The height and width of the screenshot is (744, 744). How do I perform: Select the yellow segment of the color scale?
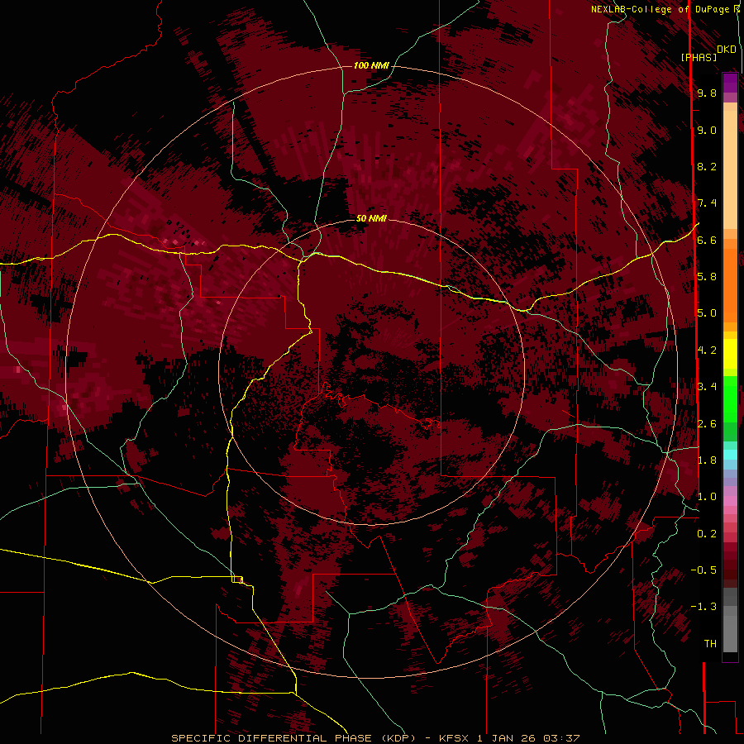730,354
